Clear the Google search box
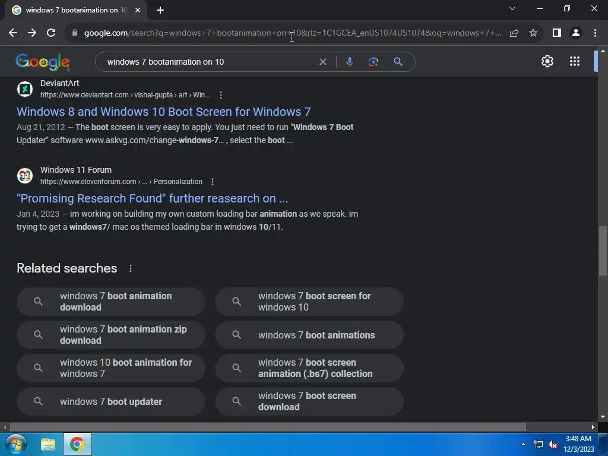 (322, 62)
